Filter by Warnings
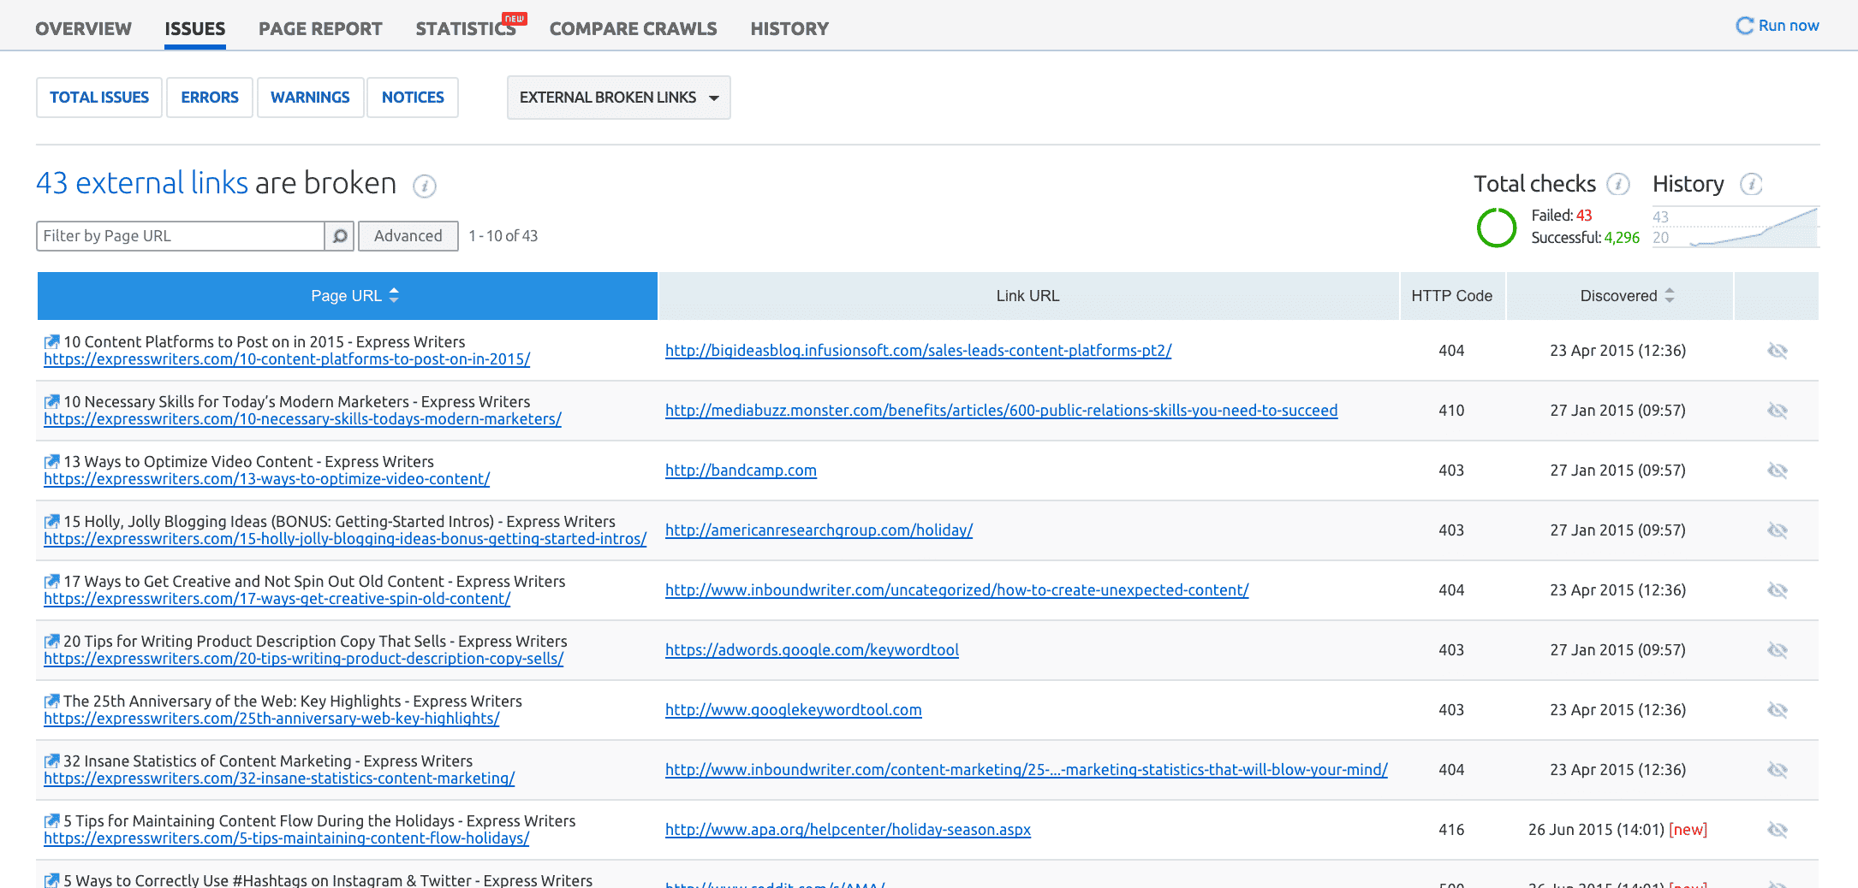Image resolution: width=1858 pixels, height=888 pixels. coord(310,98)
